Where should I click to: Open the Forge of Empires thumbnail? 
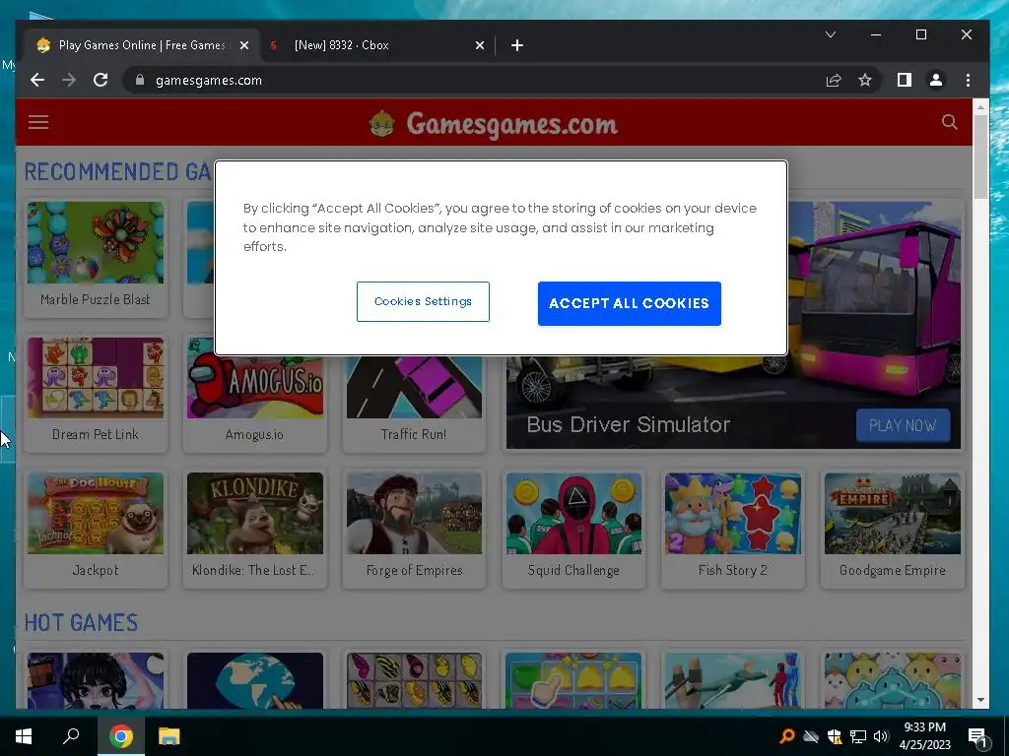(414, 513)
